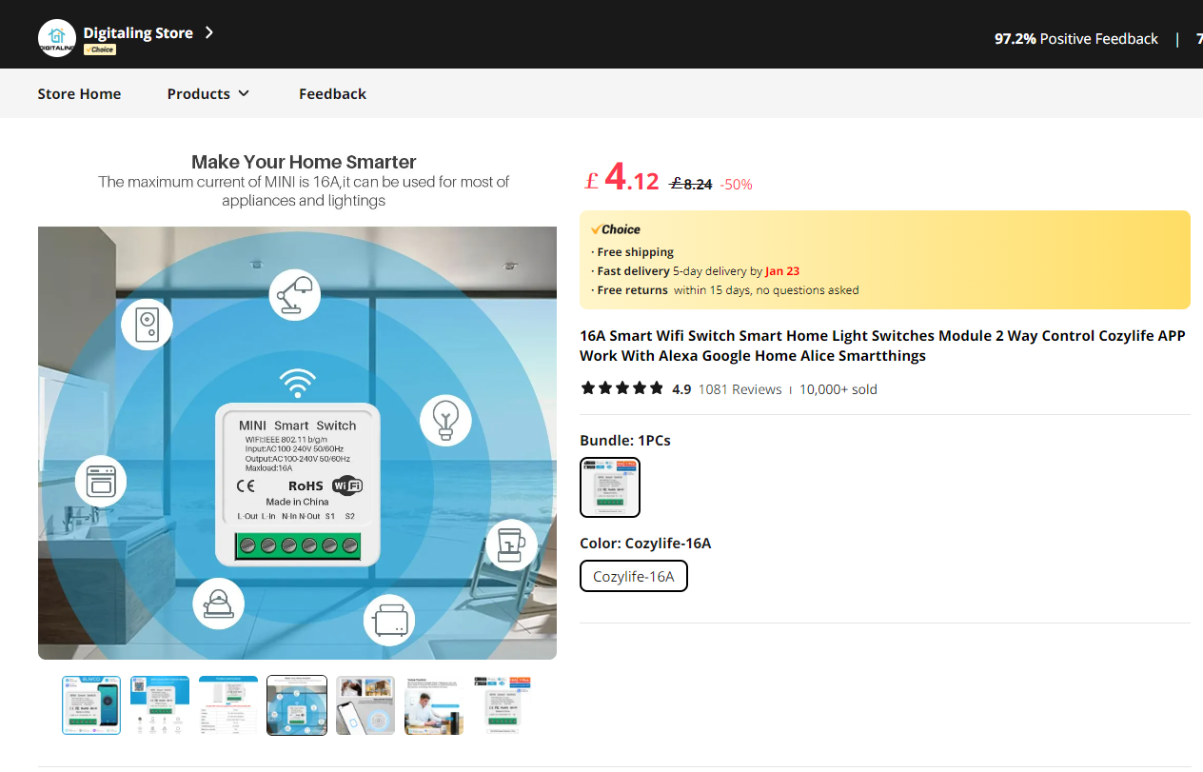The height and width of the screenshot is (772, 1203).
Task: Click the five-star rating icons
Action: pos(622,388)
